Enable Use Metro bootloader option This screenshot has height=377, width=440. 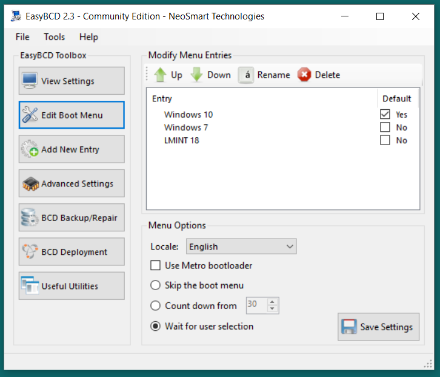pyautogui.click(x=156, y=266)
